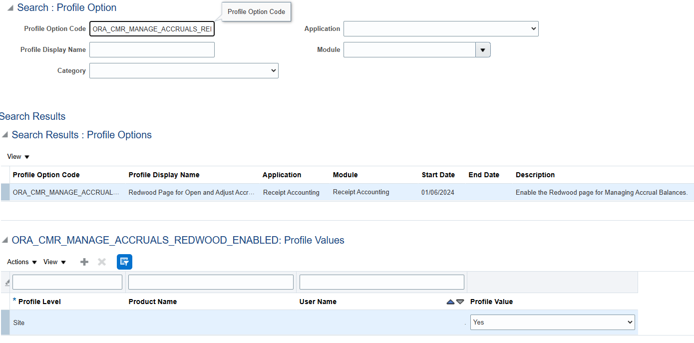Viewport: 694px width, 343px height.
Task: Click the Receipt Accounting Application cell
Action: click(x=291, y=192)
